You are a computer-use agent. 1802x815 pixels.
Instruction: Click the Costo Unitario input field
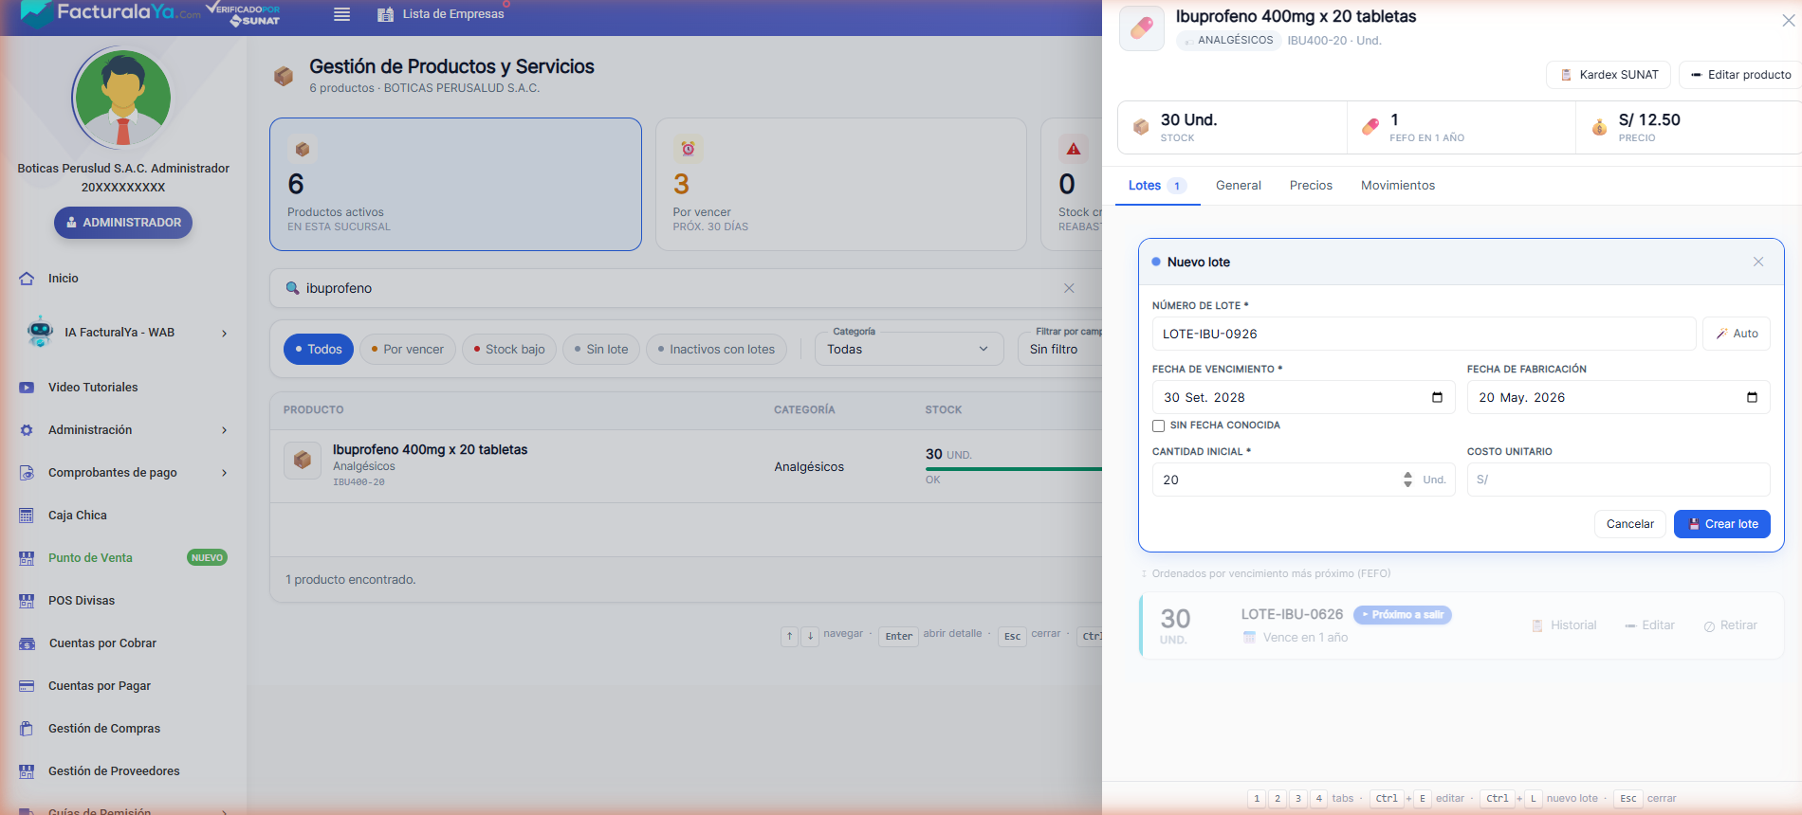click(x=1618, y=480)
